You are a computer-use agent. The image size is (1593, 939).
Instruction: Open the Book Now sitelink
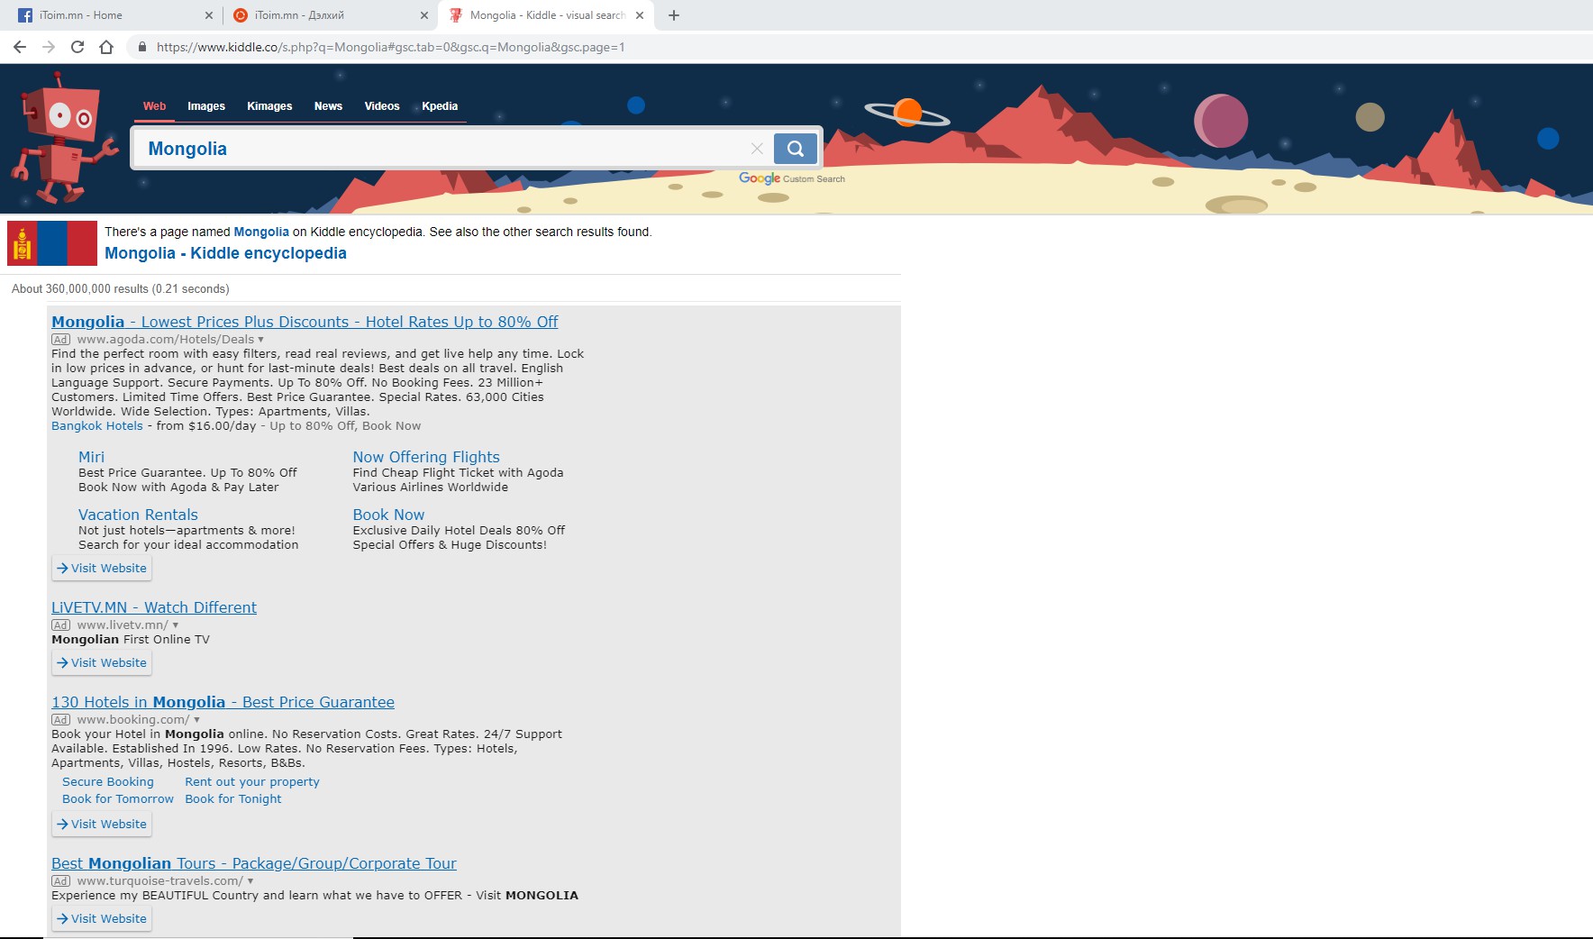(388, 515)
